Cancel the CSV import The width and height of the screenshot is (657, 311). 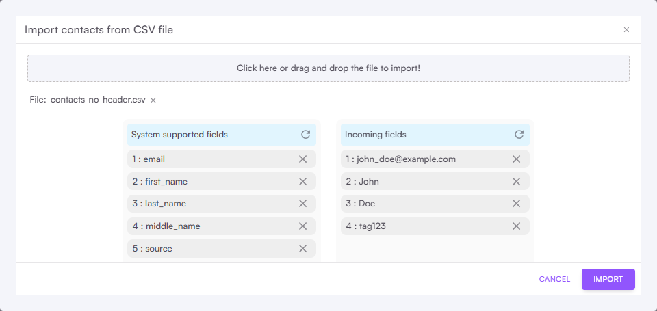554,279
